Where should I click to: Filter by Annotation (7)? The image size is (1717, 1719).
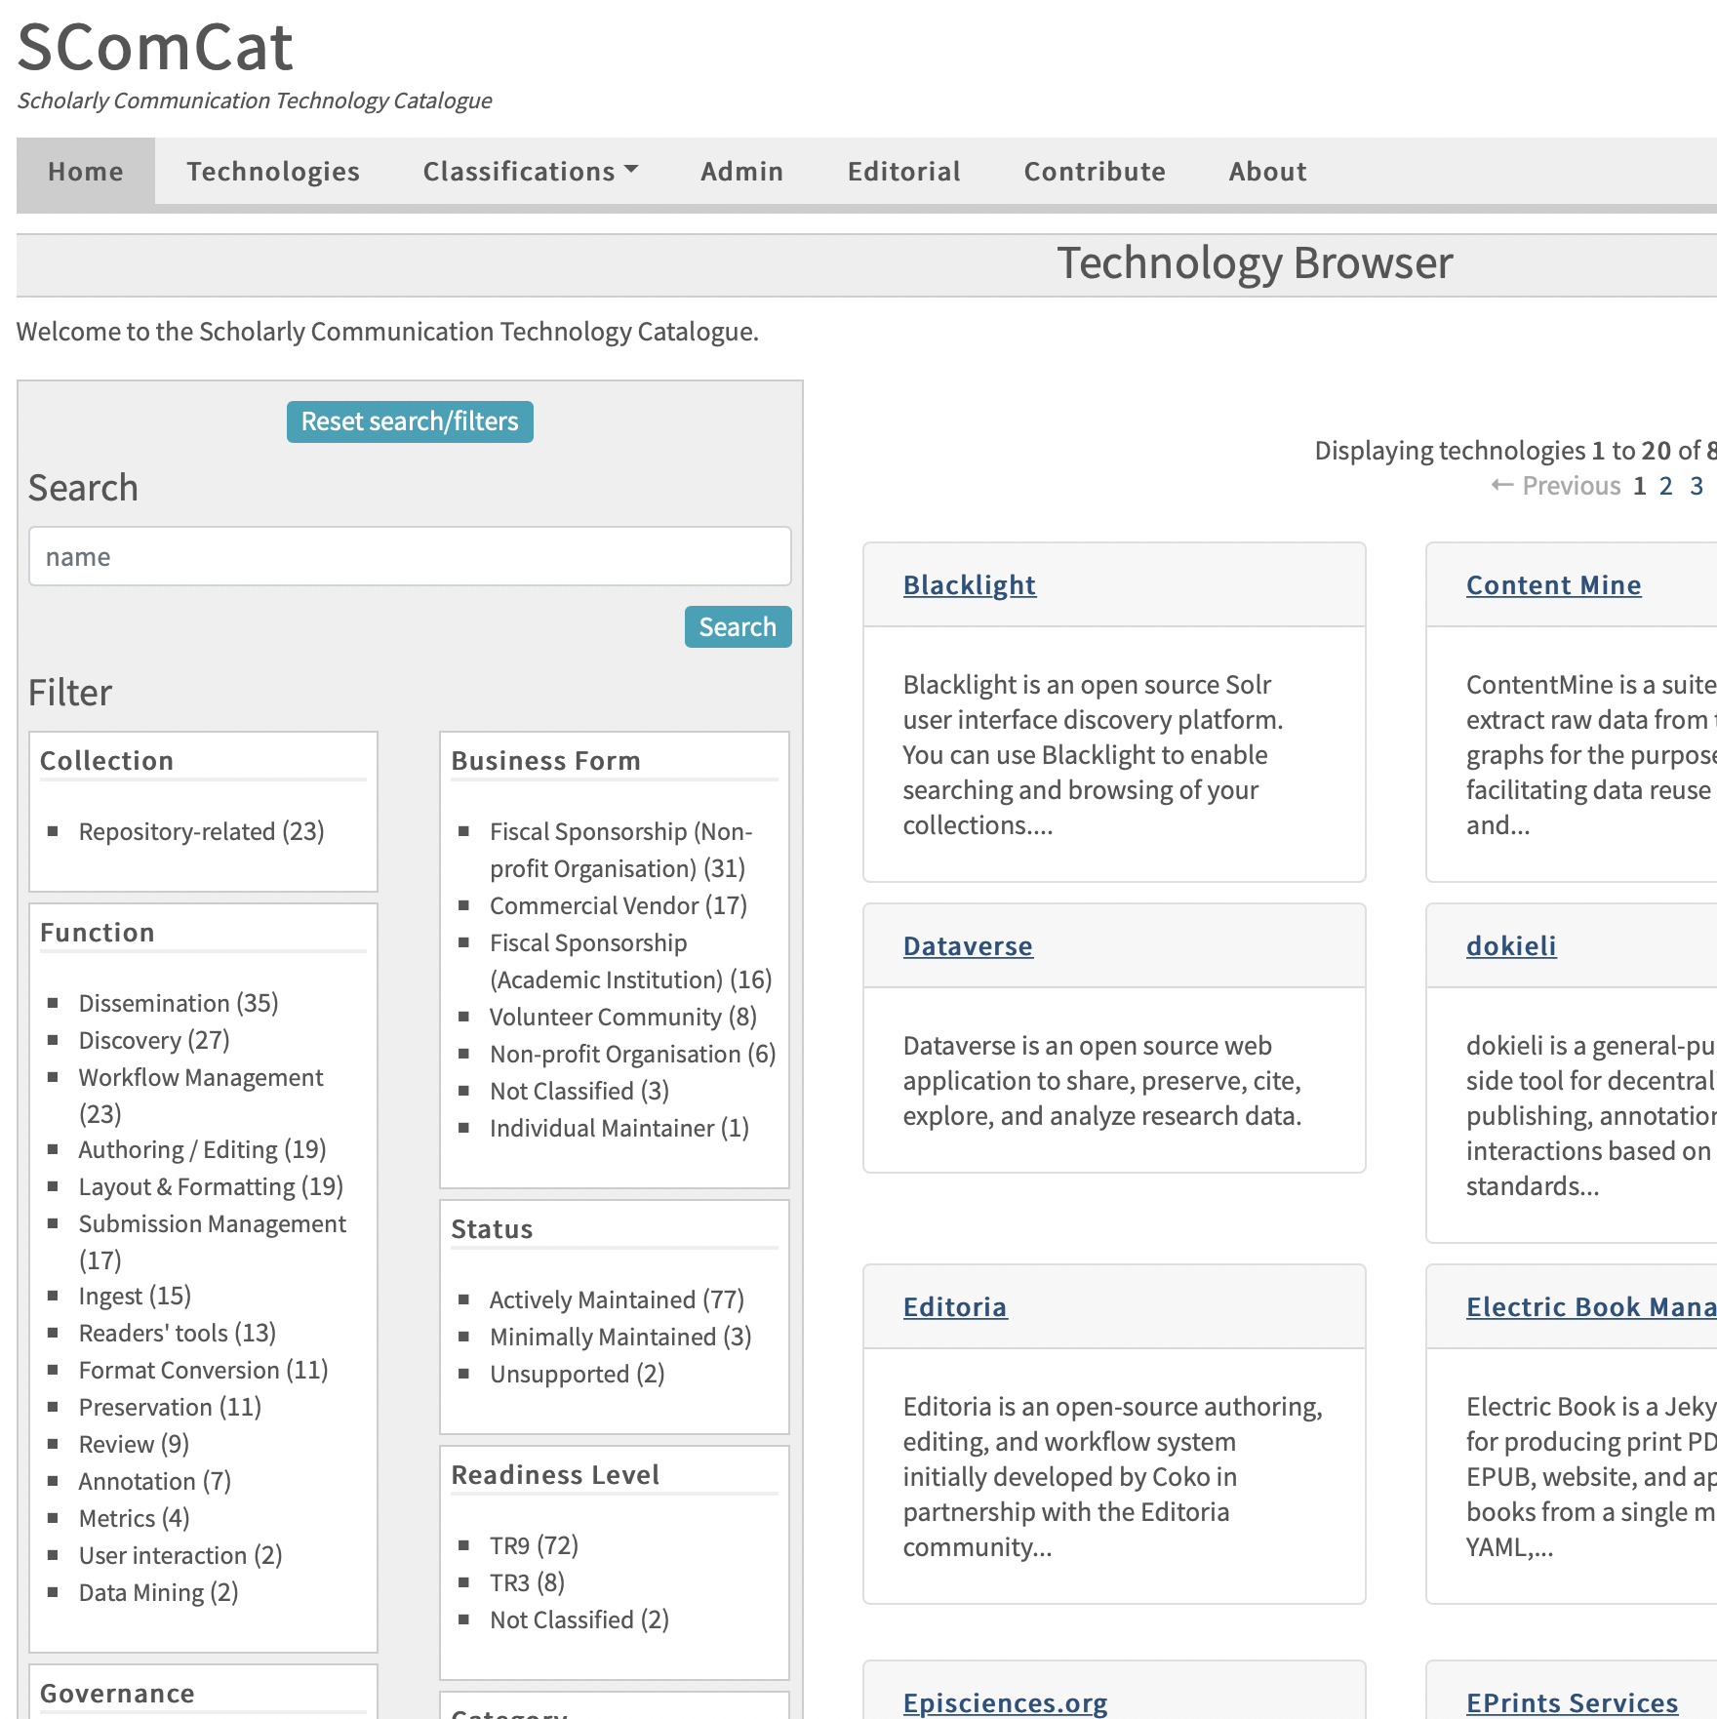coord(155,1481)
